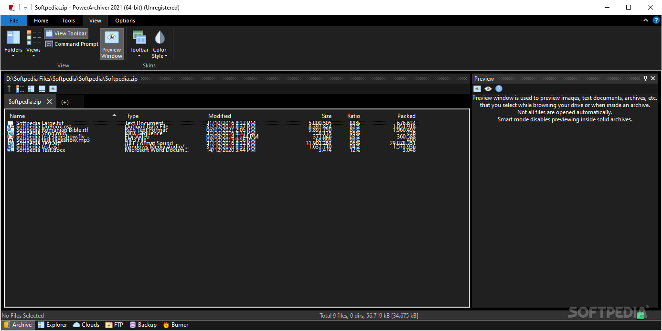Click the 'No Files Selected' status text
662x331 pixels.
point(22,316)
